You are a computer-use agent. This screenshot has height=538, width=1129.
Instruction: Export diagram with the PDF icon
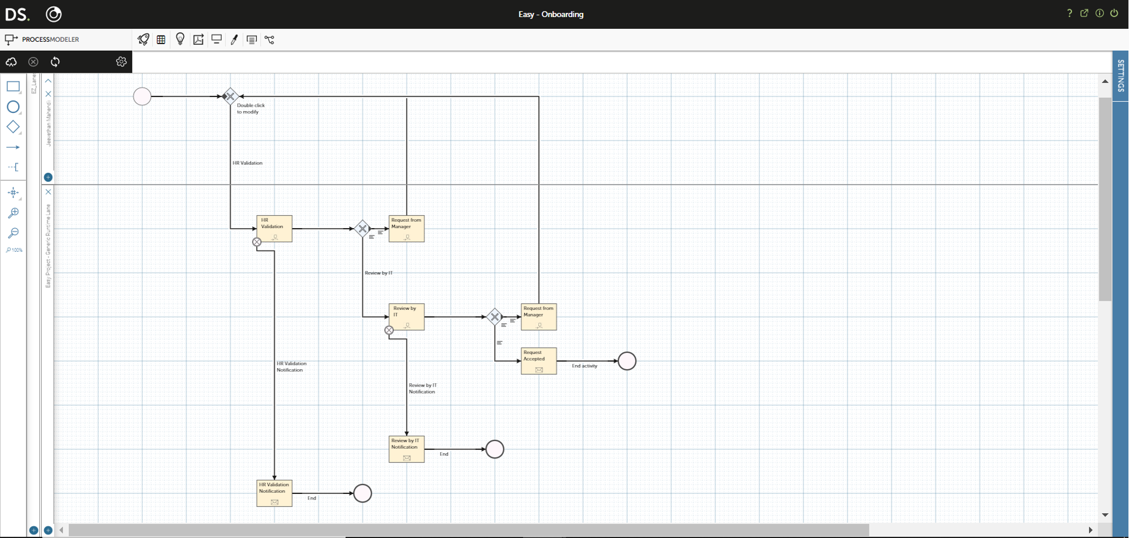pyautogui.click(x=198, y=40)
